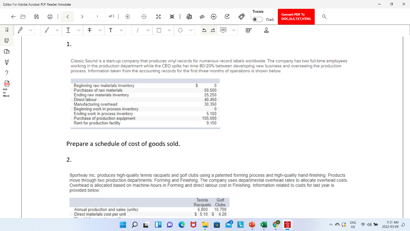Screen dimensions: 410x231
Task: Select the freehand pen annotation tool
Action: coord(19,30)
